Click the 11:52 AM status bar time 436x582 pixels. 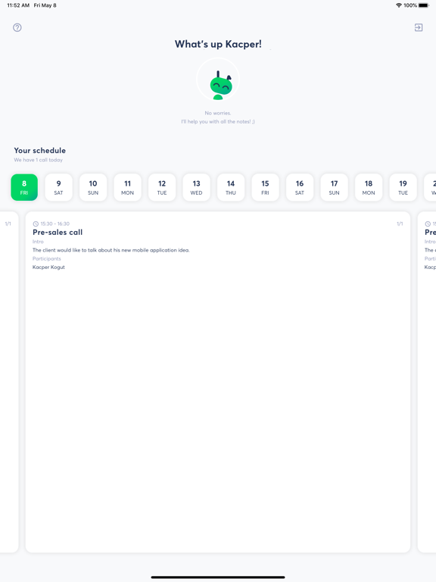pos(18,5)
